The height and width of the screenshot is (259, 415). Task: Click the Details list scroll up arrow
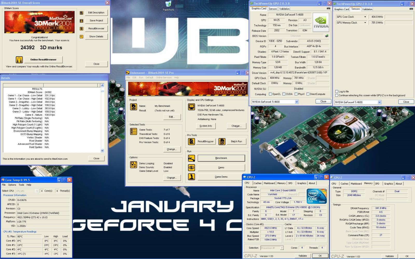click(102, 85)
